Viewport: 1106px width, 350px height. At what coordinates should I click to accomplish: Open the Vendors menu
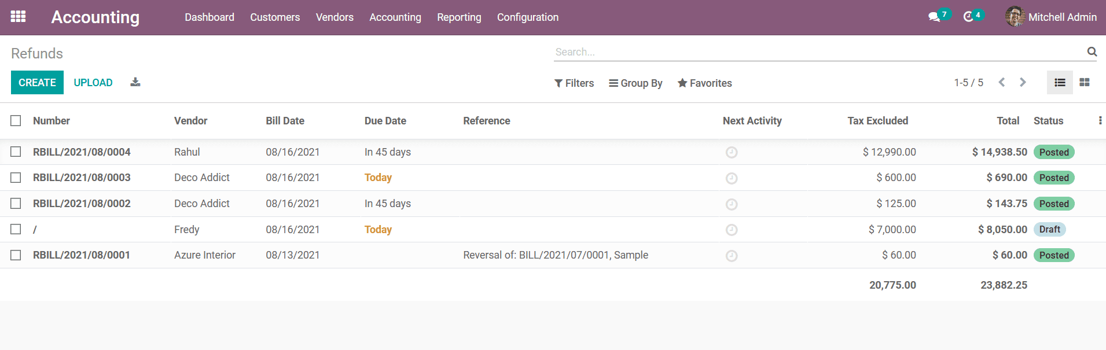[x=335, y=17]
